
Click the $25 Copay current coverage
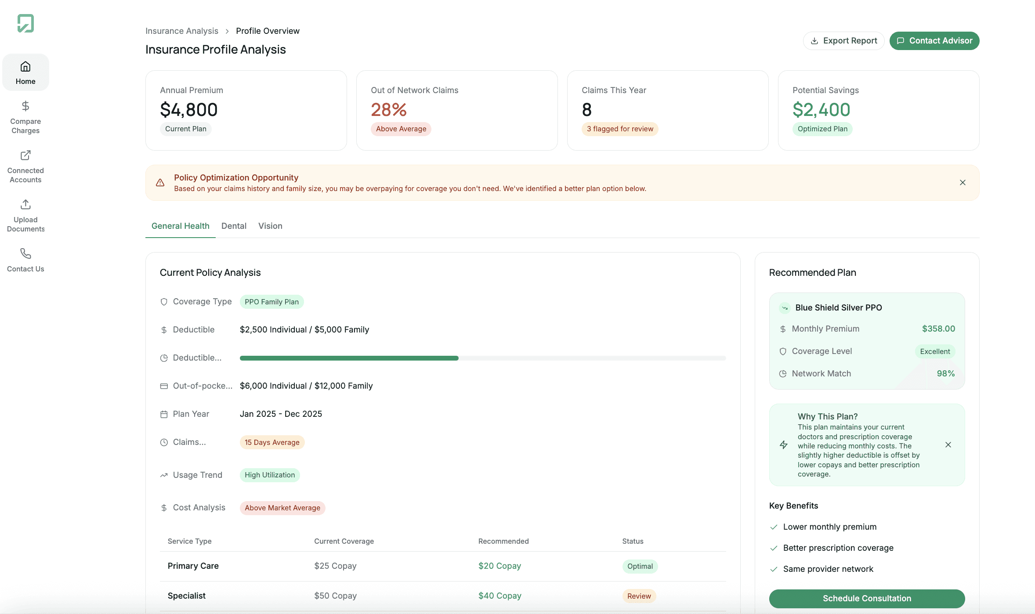(335, 566)
